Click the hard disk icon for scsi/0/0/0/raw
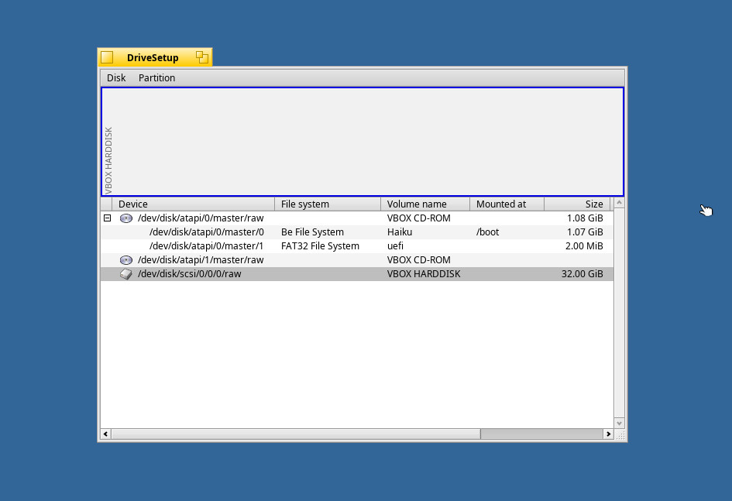Viewport: 732px width, 501px height. coord(126,274)
